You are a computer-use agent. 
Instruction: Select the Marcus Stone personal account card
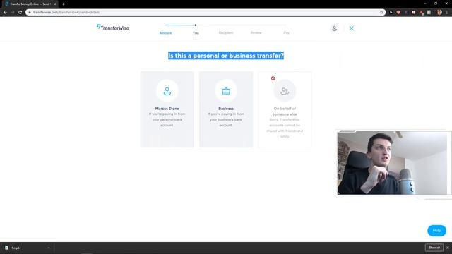point(167,109)
